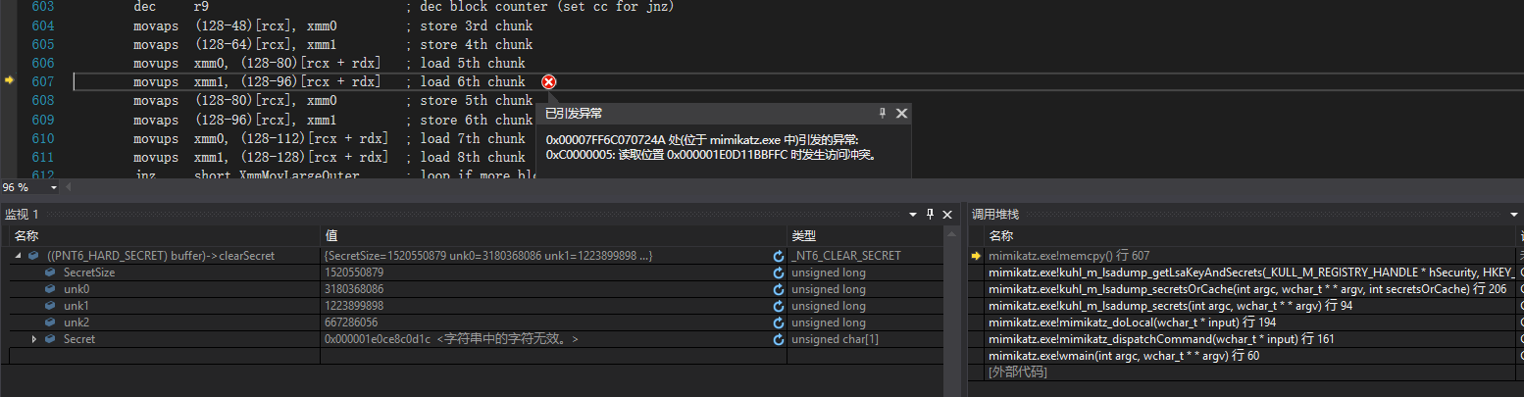This screenshot has height=397, width=1524.
Task: Select the unk2 value 667286056
Action: (351, 323)
